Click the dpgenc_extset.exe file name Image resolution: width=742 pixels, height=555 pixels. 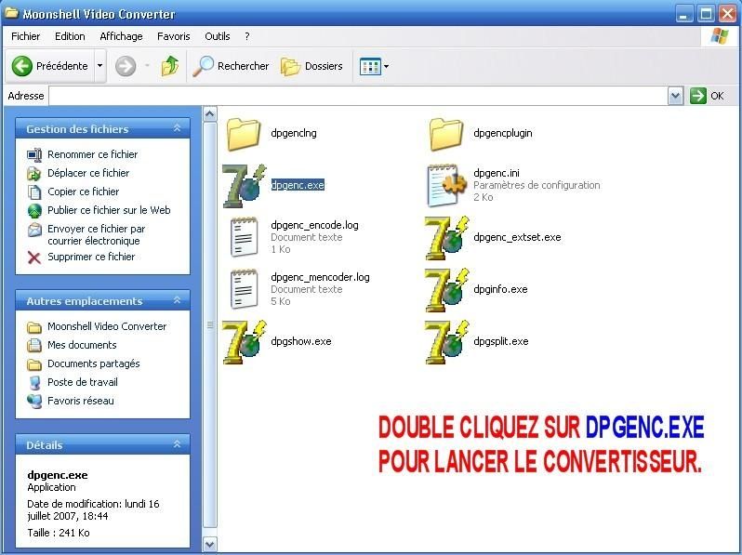(x=517, y=237)
